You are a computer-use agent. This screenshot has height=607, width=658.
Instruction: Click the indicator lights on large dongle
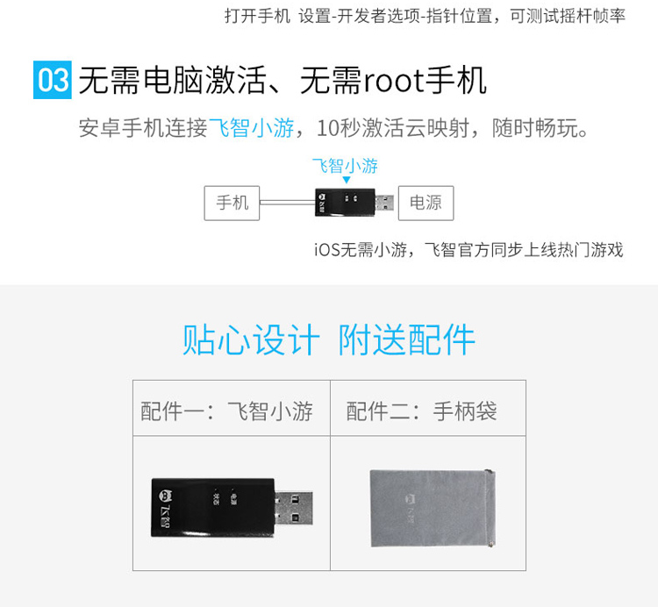pyautogui.click(x=224, y=498)
